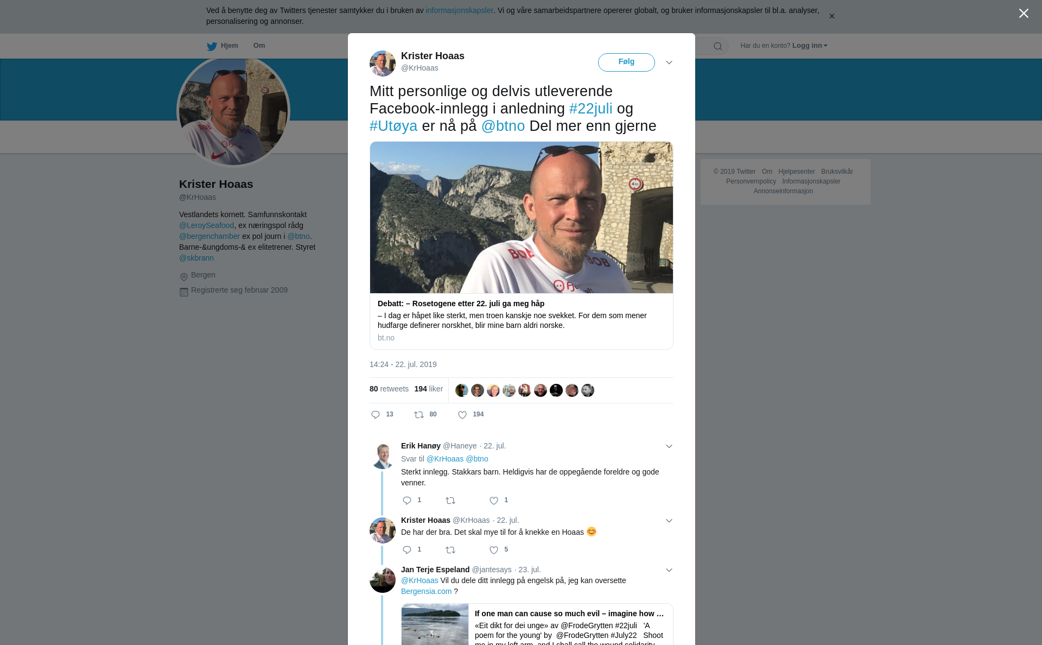Open more options chevron beside Følg

point(669,62)
